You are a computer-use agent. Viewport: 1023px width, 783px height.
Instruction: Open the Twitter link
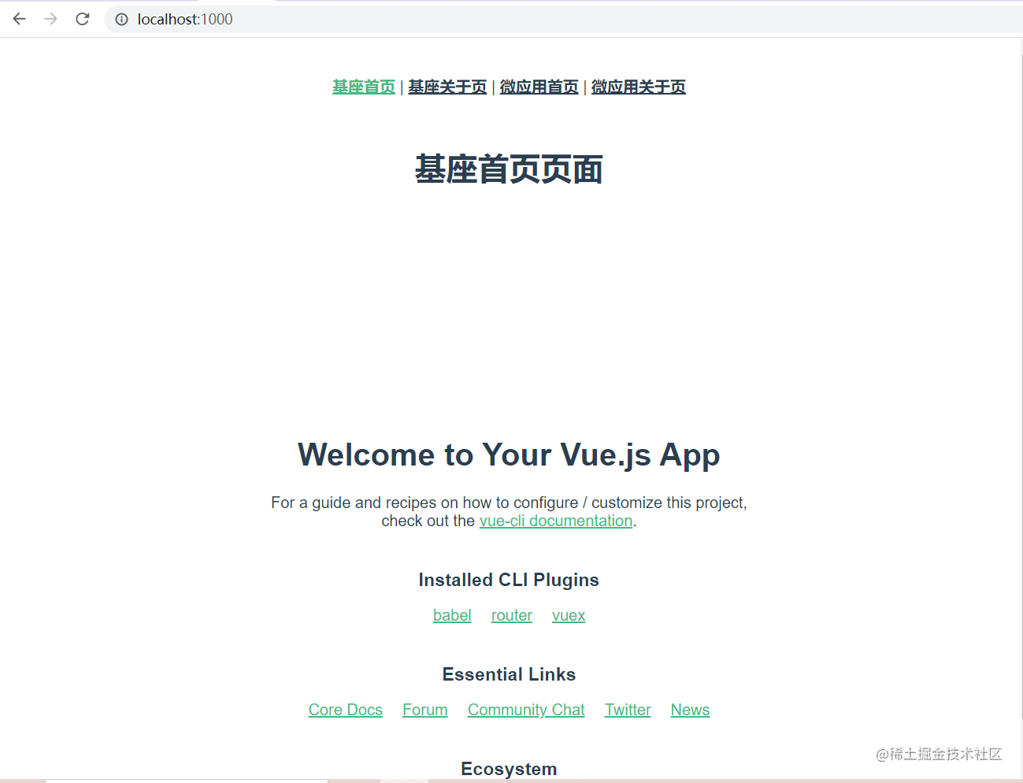[x=628, y=710]
